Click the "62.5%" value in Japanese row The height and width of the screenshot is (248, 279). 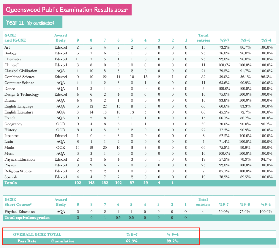point(224,136)
